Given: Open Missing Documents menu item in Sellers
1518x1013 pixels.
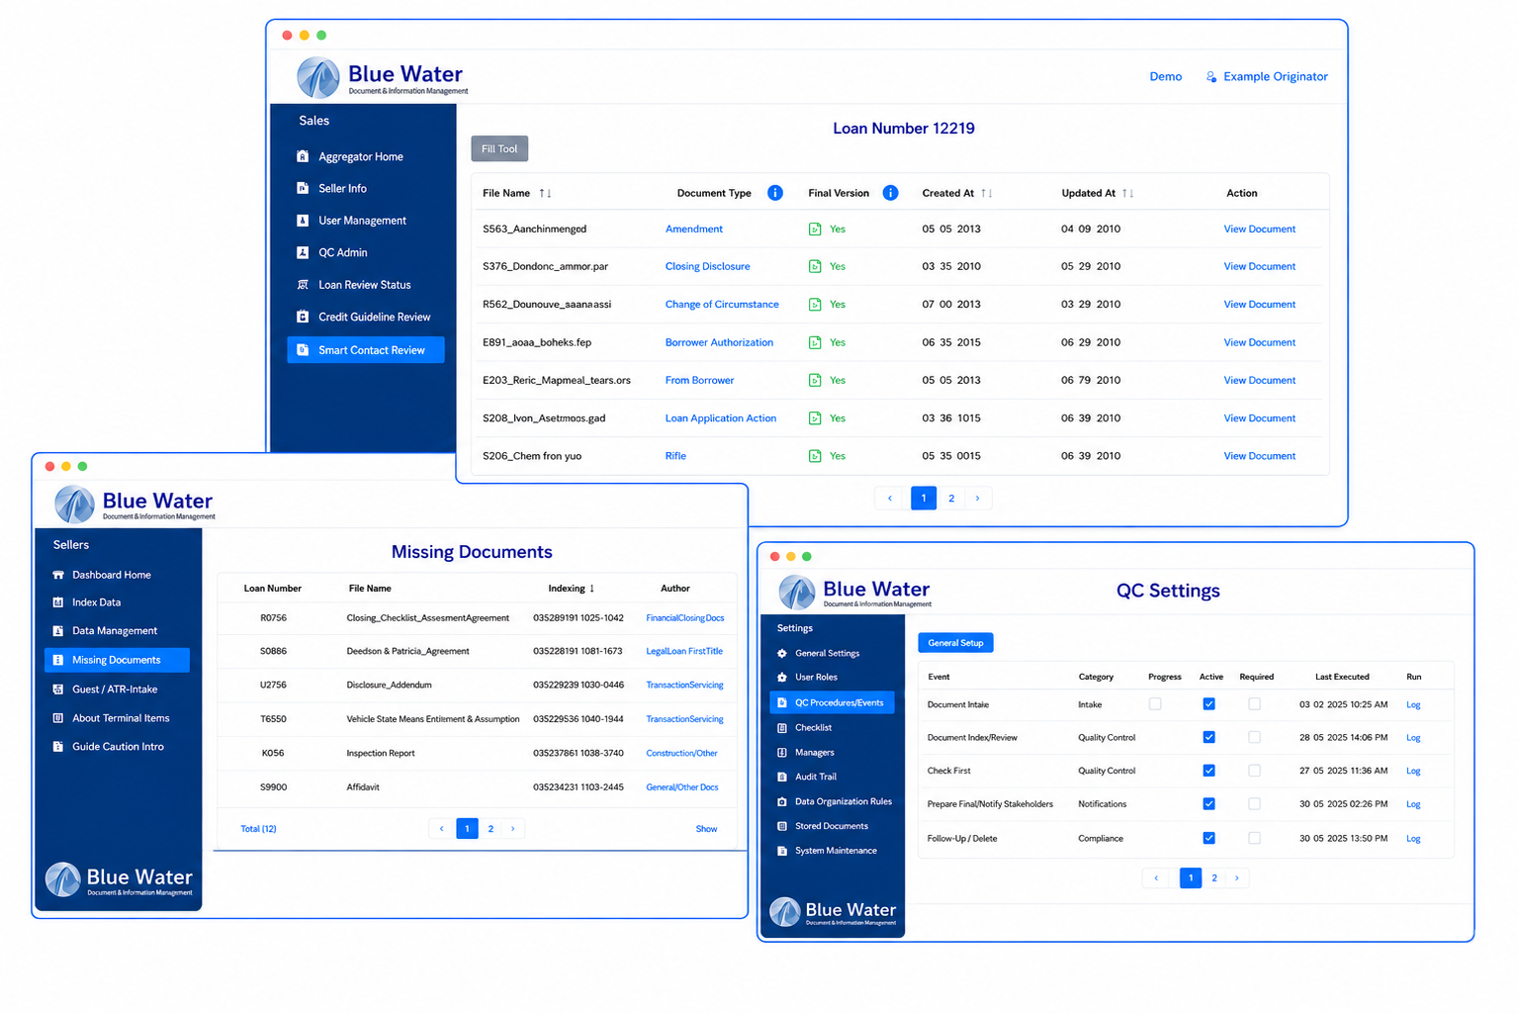Looking at the screenshot, I should 117,660.
